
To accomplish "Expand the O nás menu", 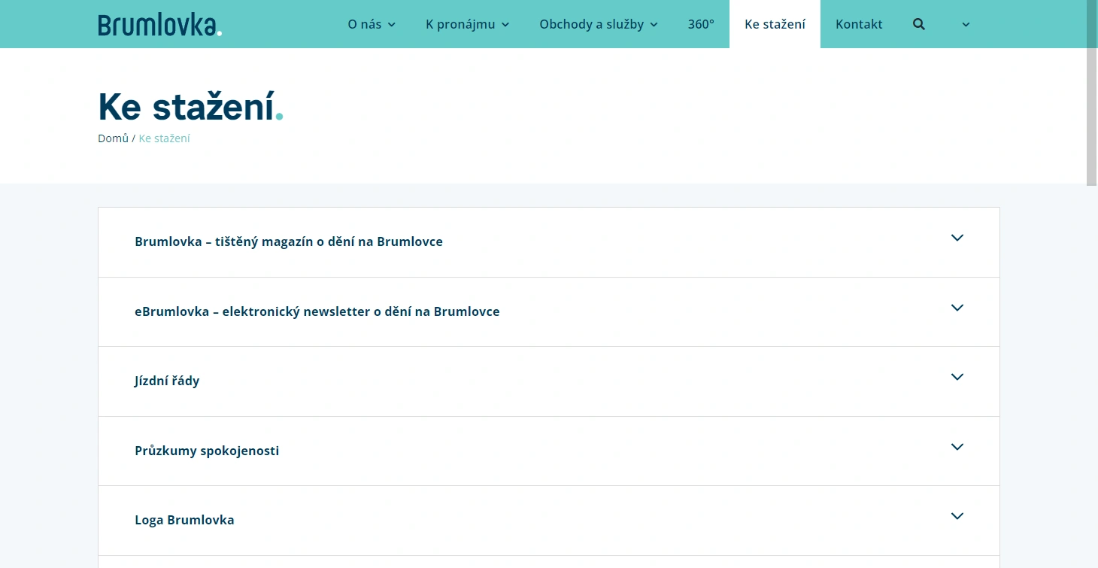I will click(x=372, y=24).
